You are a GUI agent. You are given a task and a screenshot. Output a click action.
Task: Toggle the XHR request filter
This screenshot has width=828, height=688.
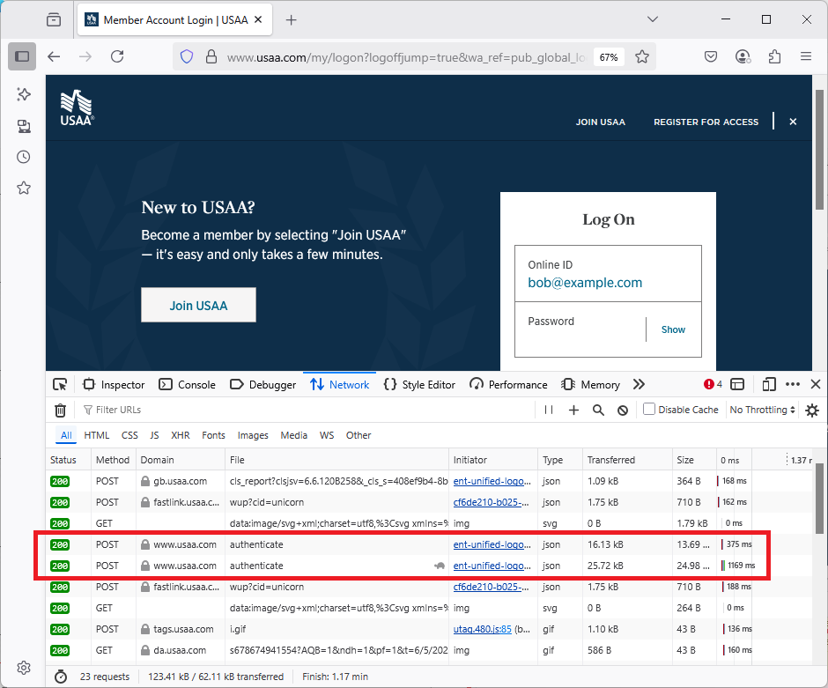click(180, 435)
